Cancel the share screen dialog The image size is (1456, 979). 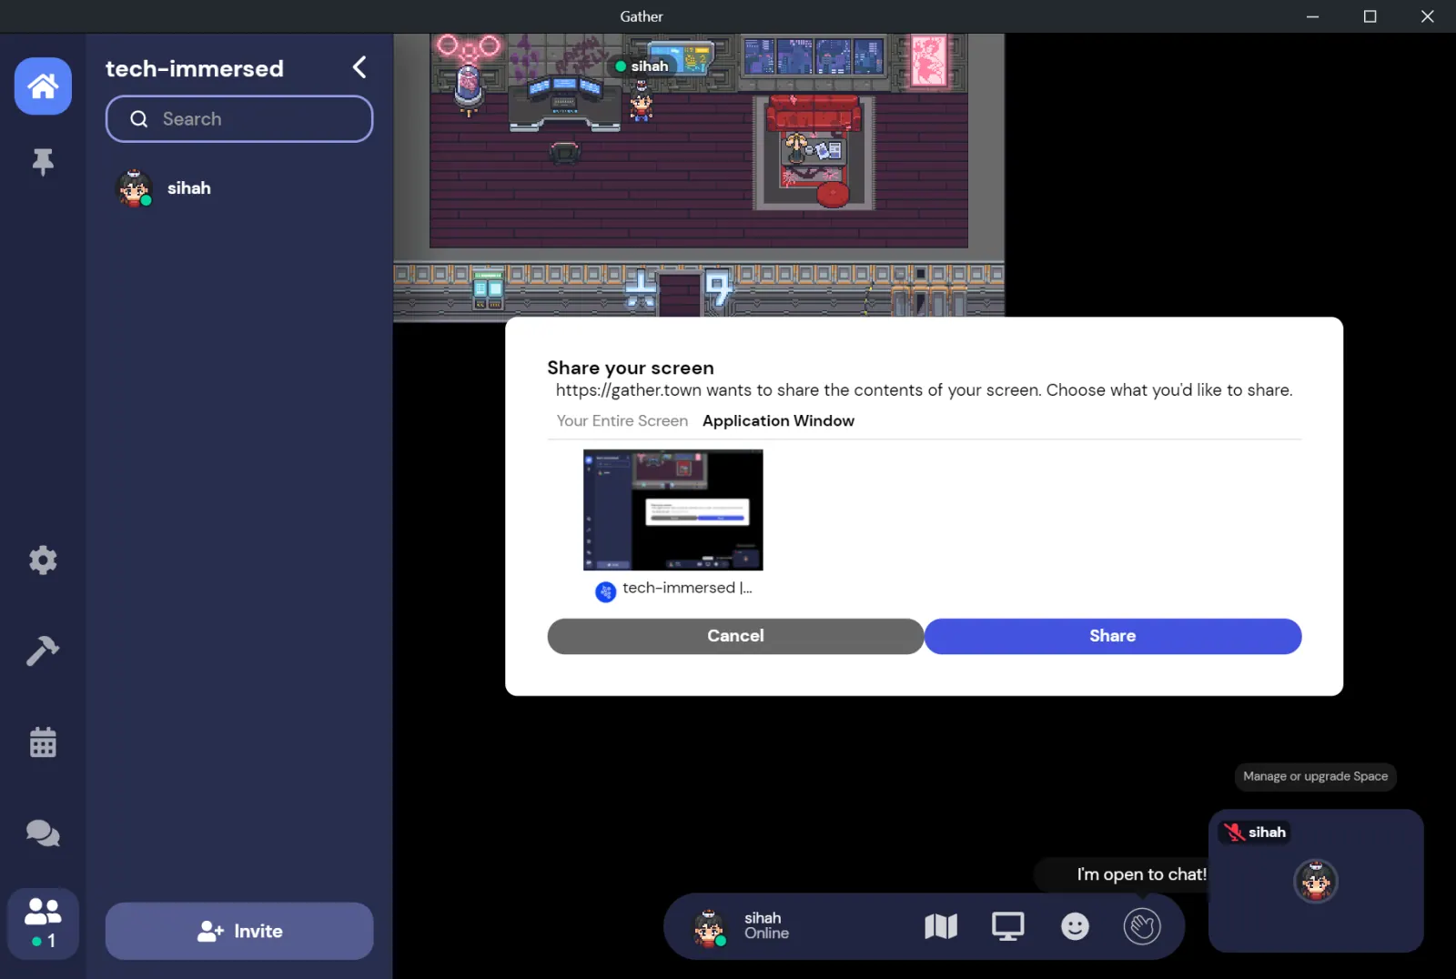(x=735, y=636)
